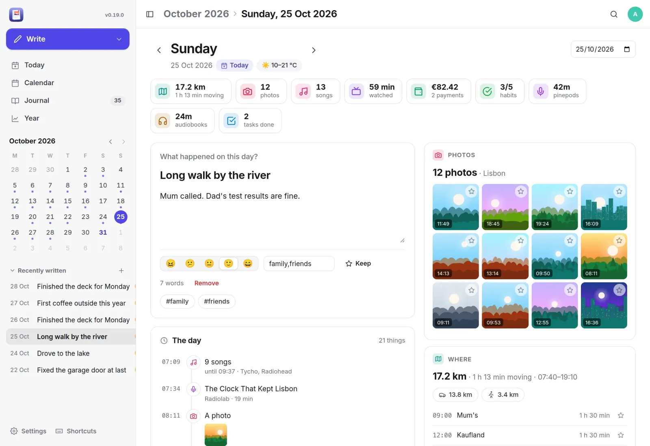Open the 17.2 km map stat card
The image size is (650, 446).
pyautogui.click(x=191, y=91)
